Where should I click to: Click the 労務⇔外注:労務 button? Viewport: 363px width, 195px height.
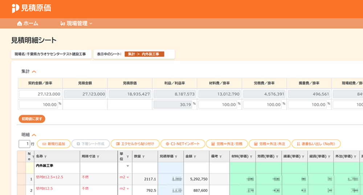click(x=227, y=144)
